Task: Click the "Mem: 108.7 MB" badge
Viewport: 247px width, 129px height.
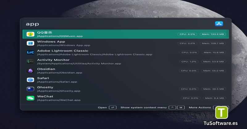Action: coord(213,43)
